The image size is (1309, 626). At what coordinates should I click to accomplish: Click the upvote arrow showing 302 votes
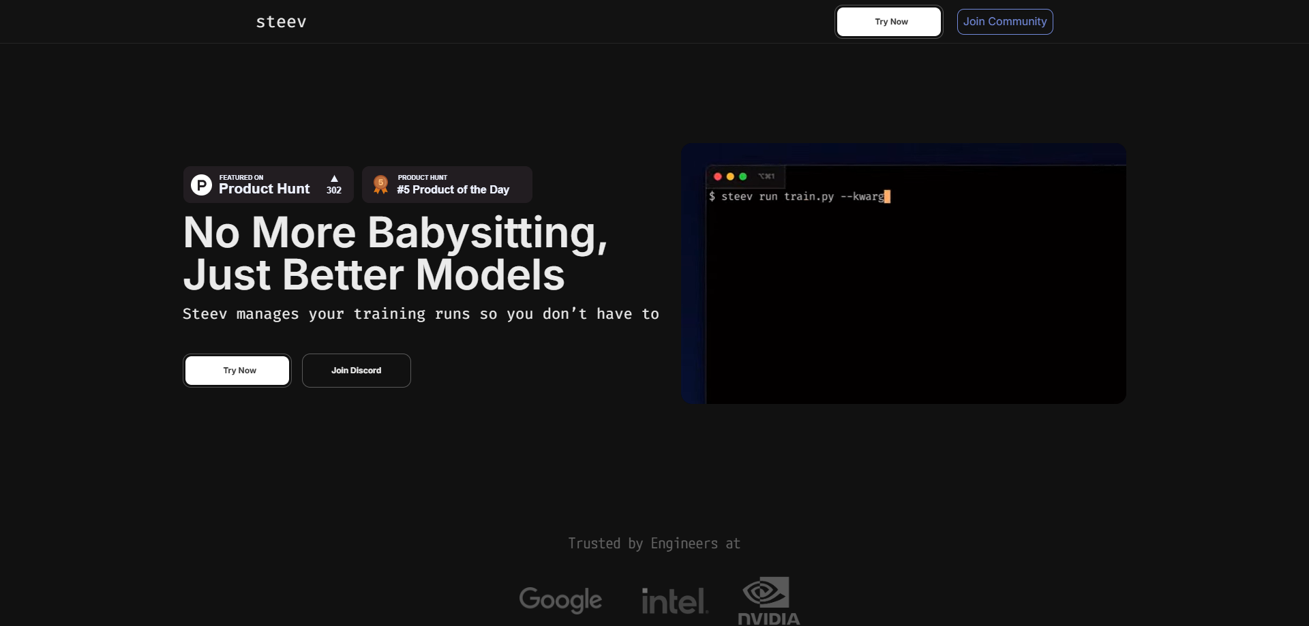coord(333,184)
